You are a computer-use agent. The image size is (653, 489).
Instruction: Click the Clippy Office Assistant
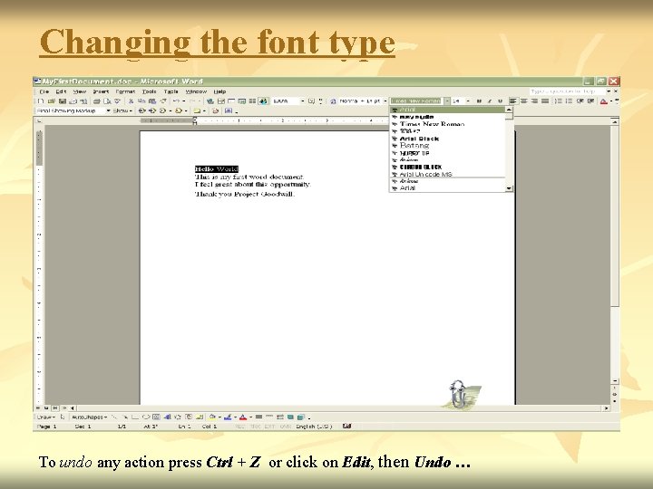tap(458, 394)
